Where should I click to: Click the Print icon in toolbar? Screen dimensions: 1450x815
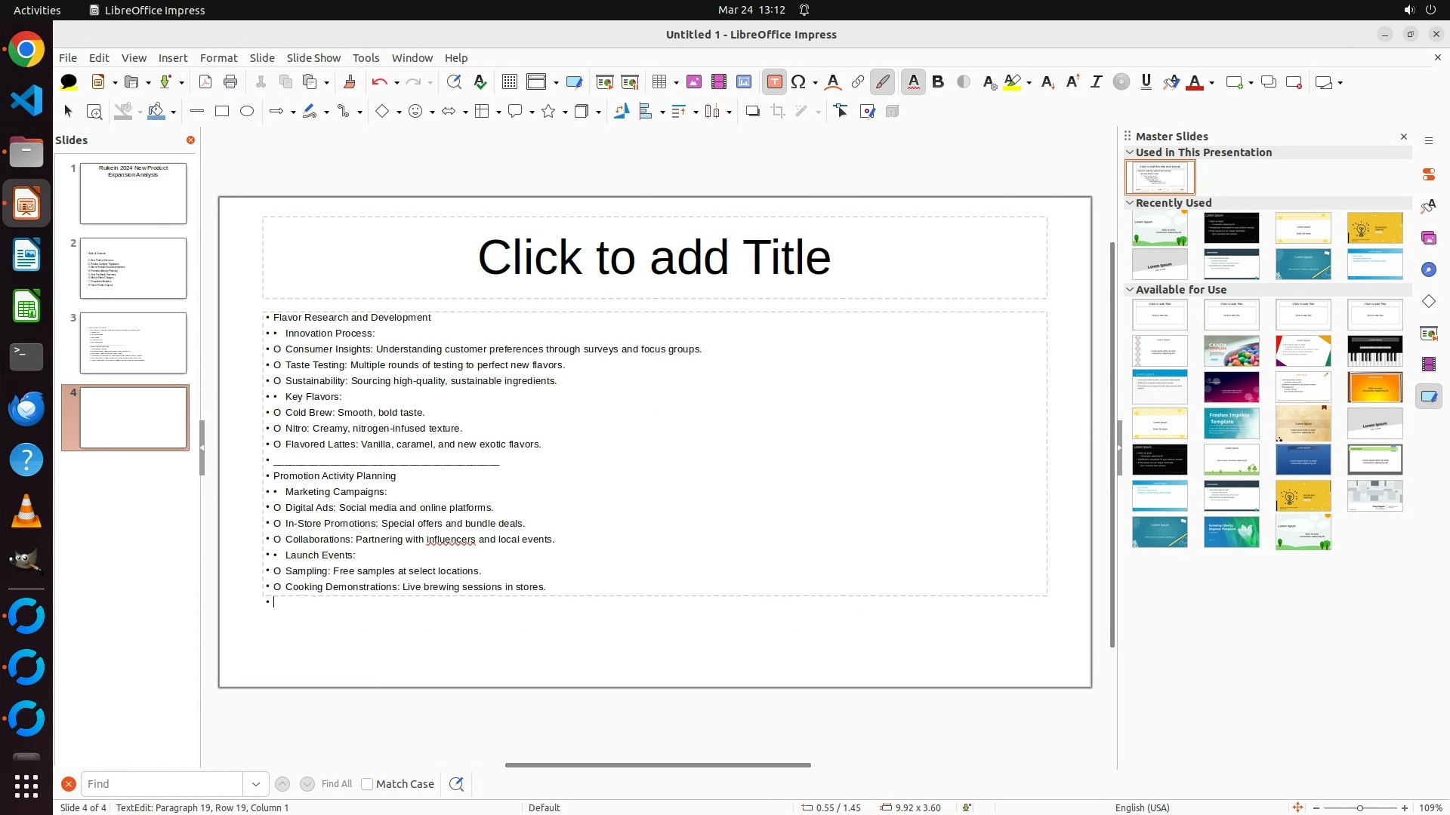click(x=230, y=82)
